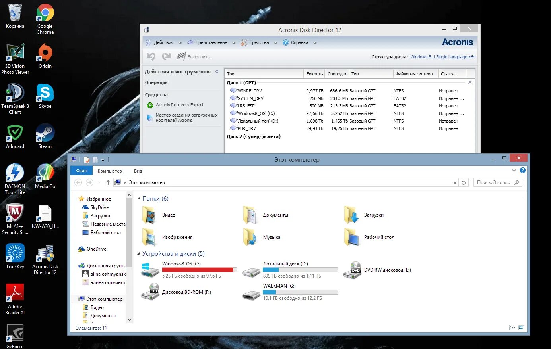The height and width of the screenshot is (349, 551).
Task: Open the Музыка folder in Explorer
Action: [262, 237]
